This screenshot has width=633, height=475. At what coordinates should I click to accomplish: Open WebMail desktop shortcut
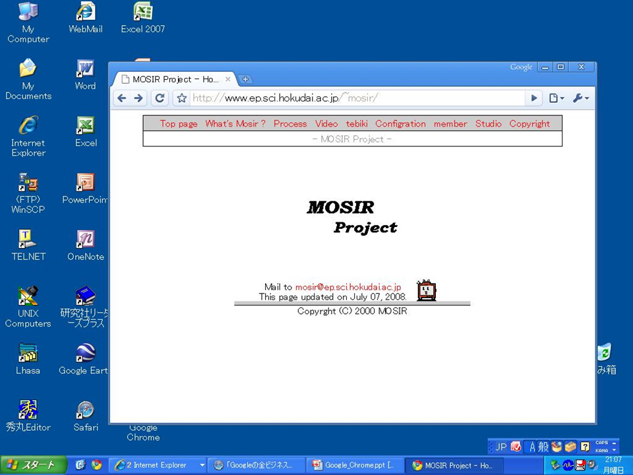click(x=86, y=18)
